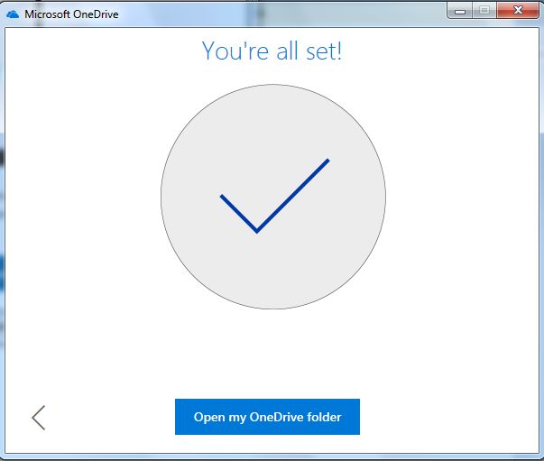Close the OneDrive setup dialog

pos(518,12)
